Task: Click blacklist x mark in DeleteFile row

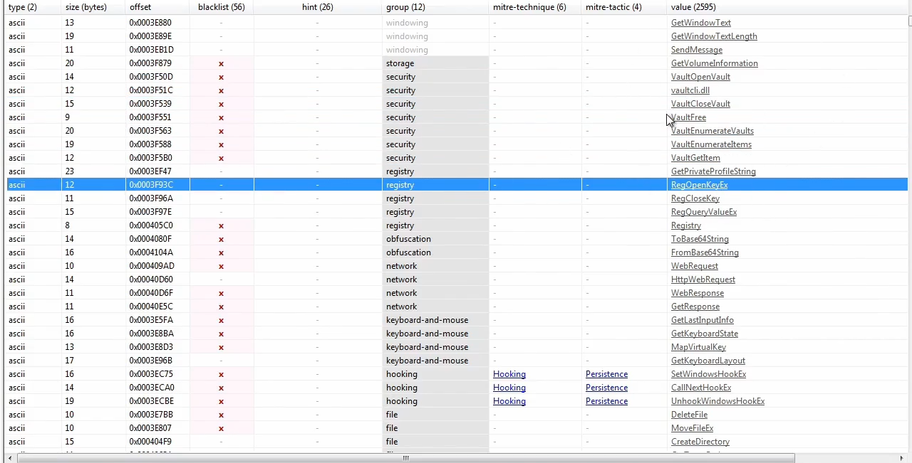Action: point(221,415)
